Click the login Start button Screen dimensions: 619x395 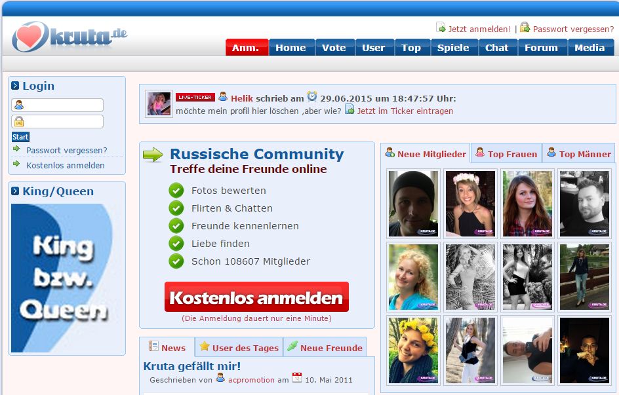[x=20, y=137]
